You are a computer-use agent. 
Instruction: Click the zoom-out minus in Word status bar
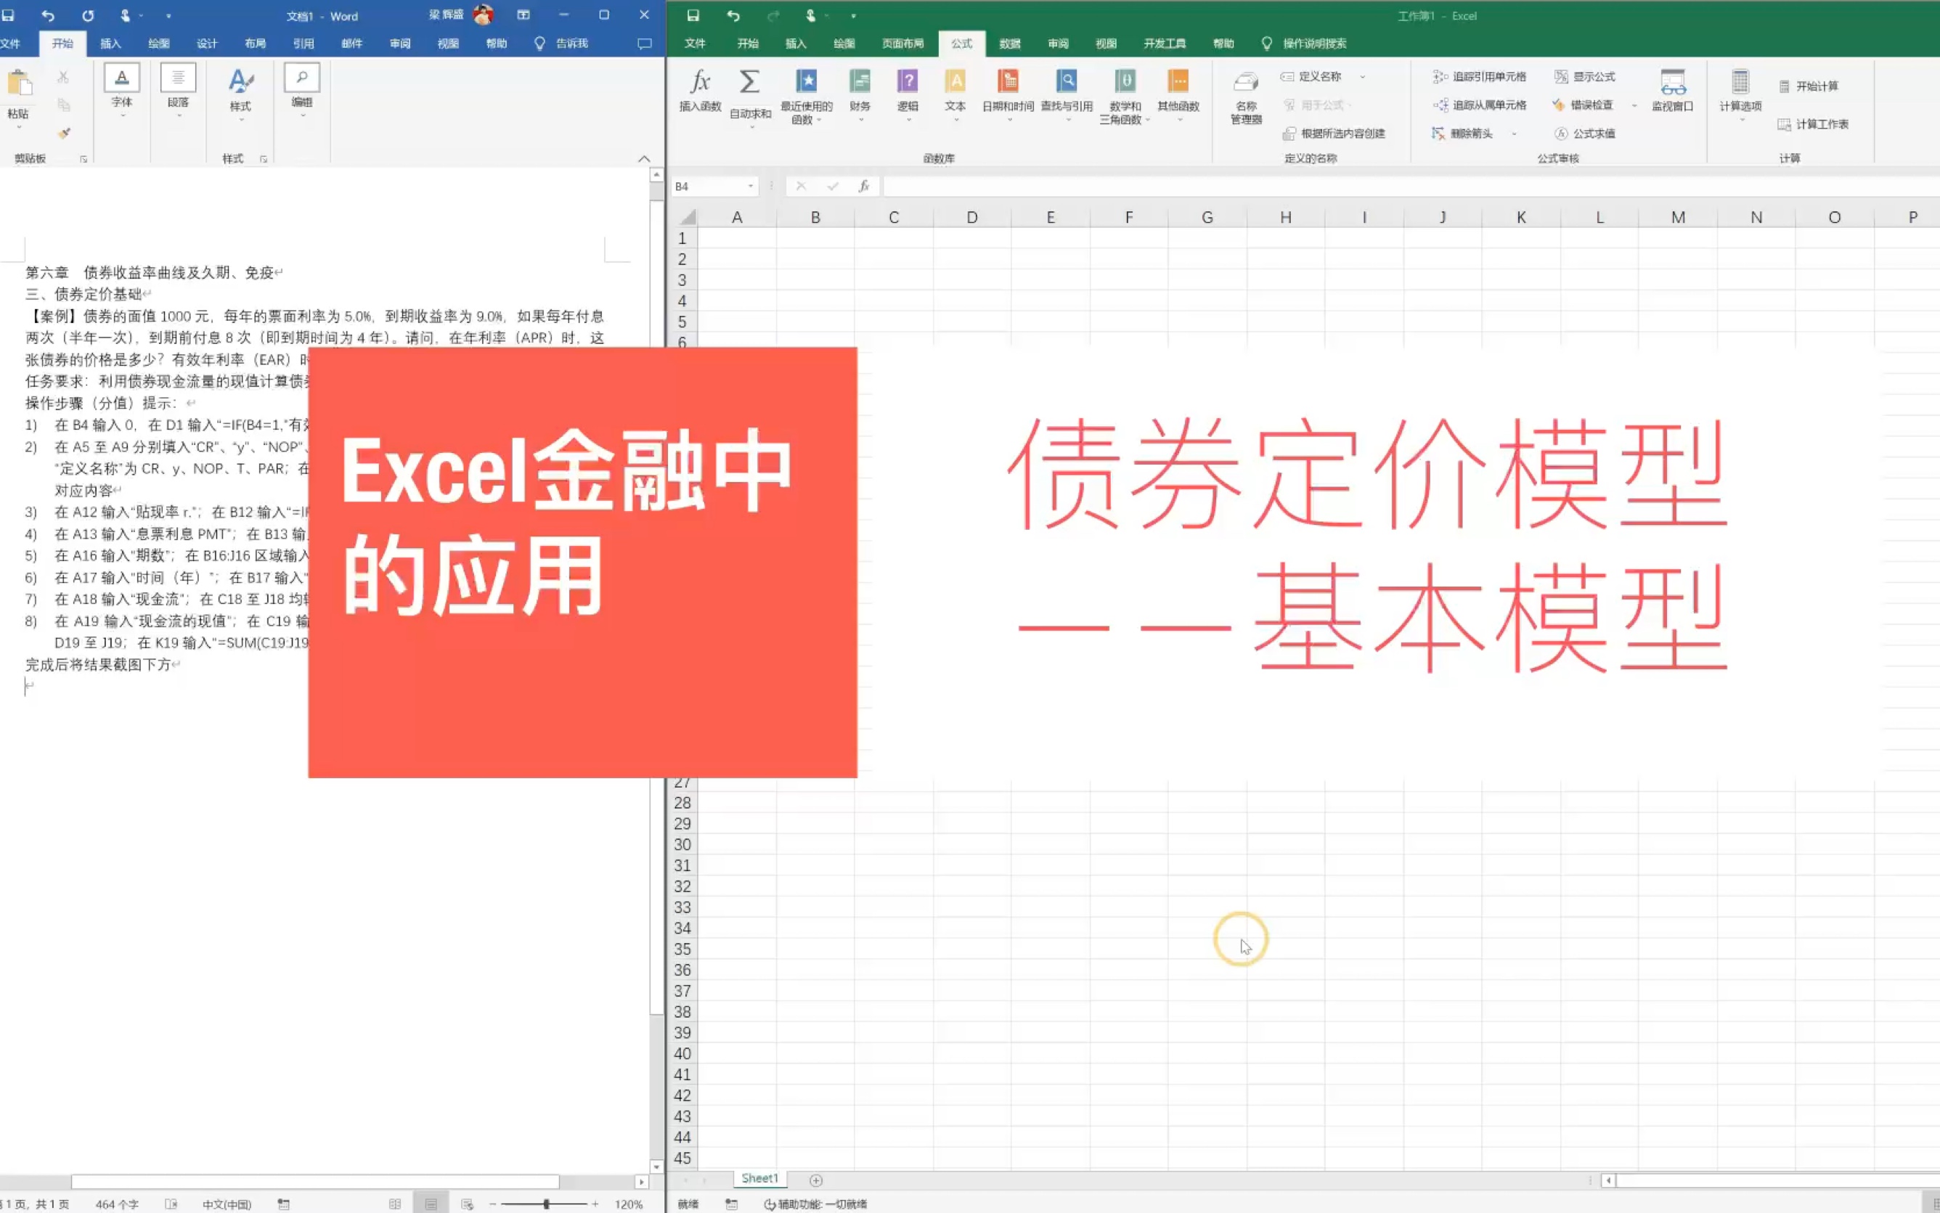(492, 1204)
